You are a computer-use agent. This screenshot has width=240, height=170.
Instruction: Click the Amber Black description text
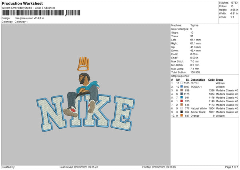198,112
